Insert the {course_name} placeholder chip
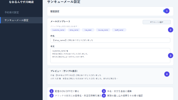 click(103, 30)
